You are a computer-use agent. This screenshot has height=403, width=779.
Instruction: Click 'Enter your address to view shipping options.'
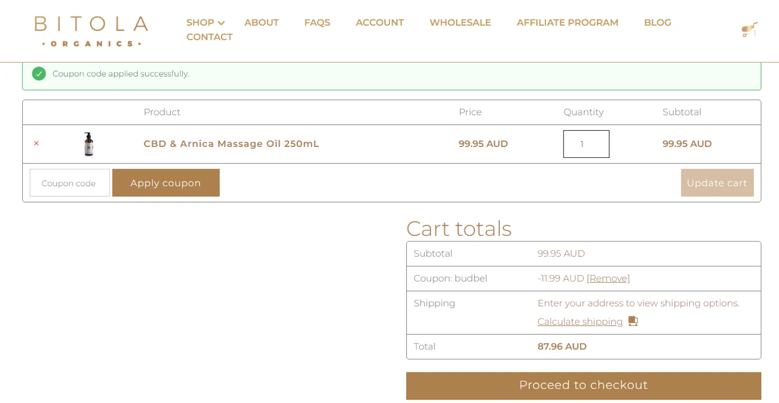tap(638, 303)
